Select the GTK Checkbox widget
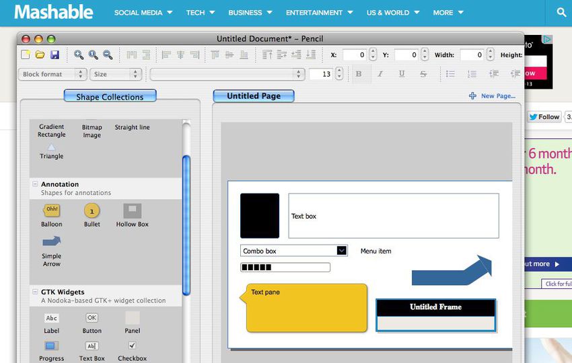 (133, 346)
